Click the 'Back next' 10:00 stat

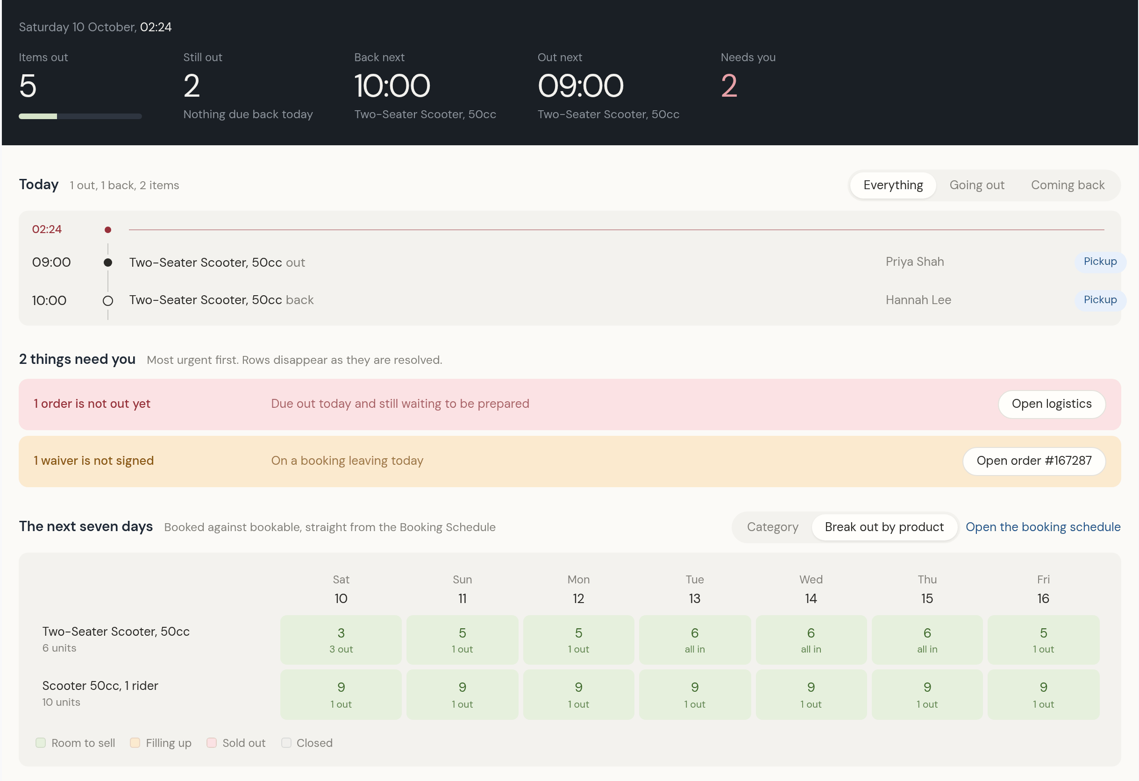pos(392,86)
